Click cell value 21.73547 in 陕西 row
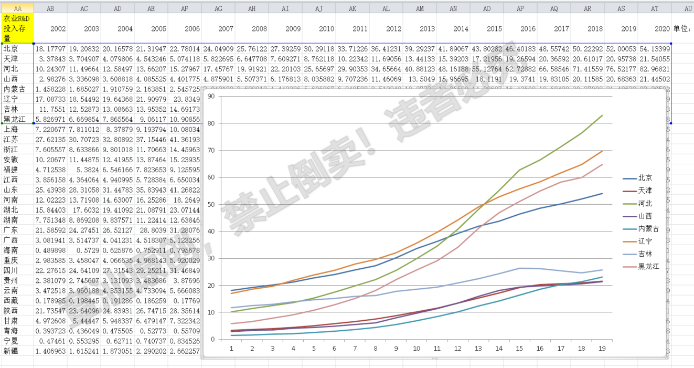 coord(50,310)
